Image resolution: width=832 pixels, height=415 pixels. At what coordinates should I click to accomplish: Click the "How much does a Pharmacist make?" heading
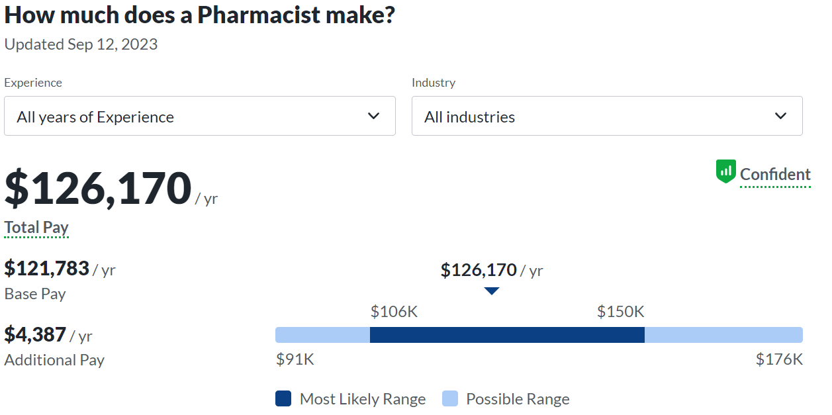(x=200, y=16)
